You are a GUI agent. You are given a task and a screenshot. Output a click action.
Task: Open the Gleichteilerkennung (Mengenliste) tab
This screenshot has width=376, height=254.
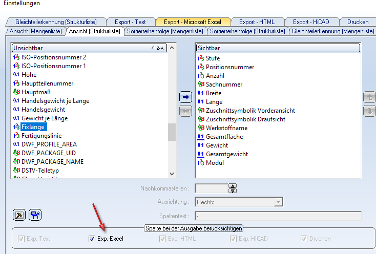click(333, 31)
